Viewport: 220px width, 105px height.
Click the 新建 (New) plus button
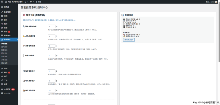pos(38,2)
